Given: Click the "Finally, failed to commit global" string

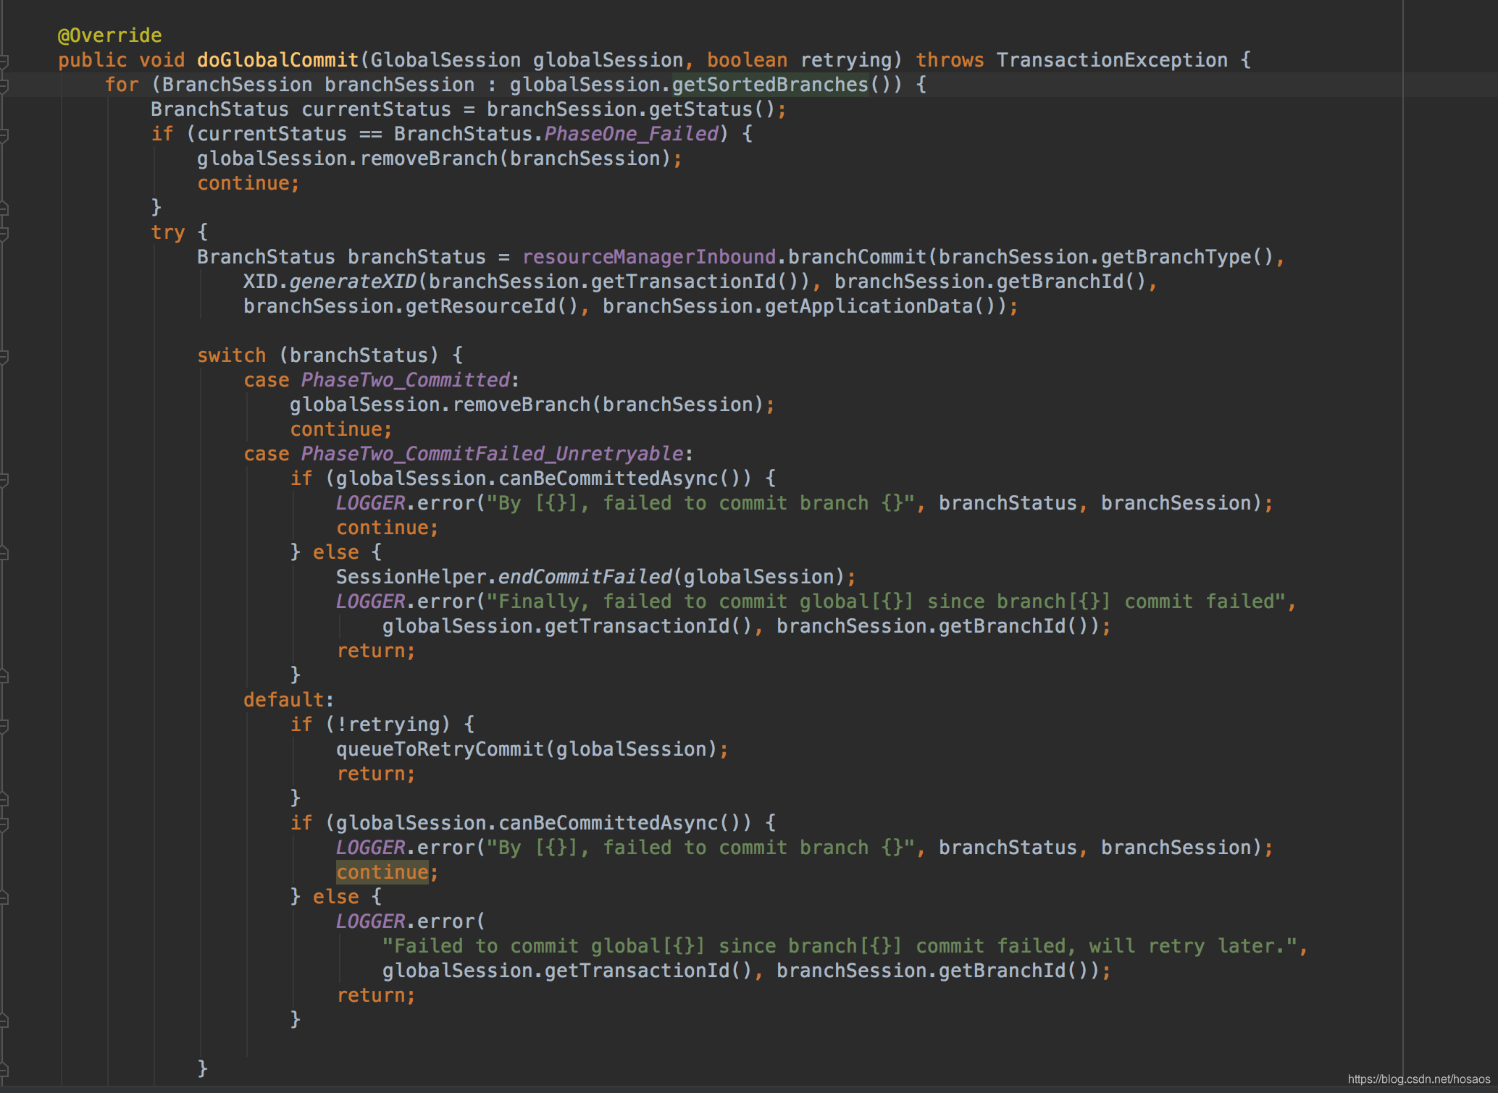Looking at the screenshot, I should point(886,602).
